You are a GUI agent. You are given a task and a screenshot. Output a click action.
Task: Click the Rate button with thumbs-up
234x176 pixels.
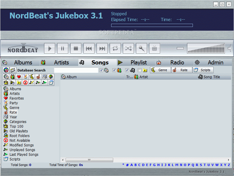(181, 70)
